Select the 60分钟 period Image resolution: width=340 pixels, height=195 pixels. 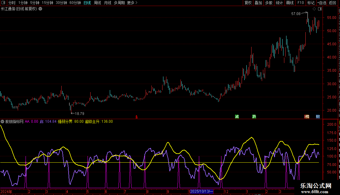(x=75, y=3)
